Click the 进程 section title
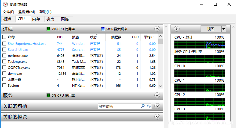Viewport: 236px width, 128px height. (8, 29)
